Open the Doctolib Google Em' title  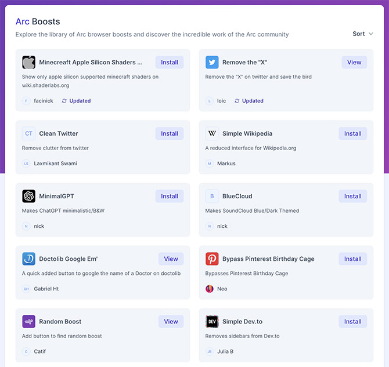[x=69, y=259]
